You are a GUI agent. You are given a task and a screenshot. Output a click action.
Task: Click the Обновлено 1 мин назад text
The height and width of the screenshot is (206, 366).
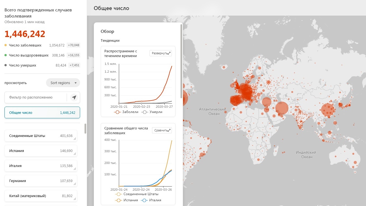click(x=25, y=22)
